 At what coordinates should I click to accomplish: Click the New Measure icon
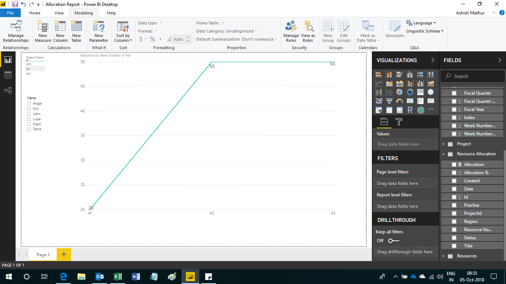[43, 32]
